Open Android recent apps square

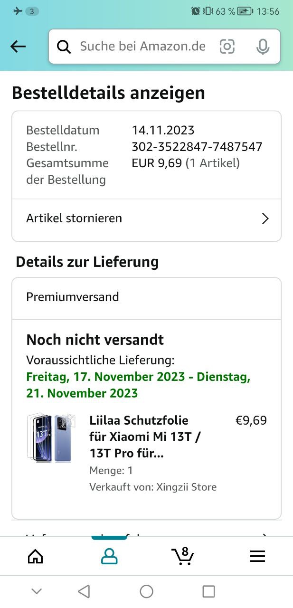point(208,591)
